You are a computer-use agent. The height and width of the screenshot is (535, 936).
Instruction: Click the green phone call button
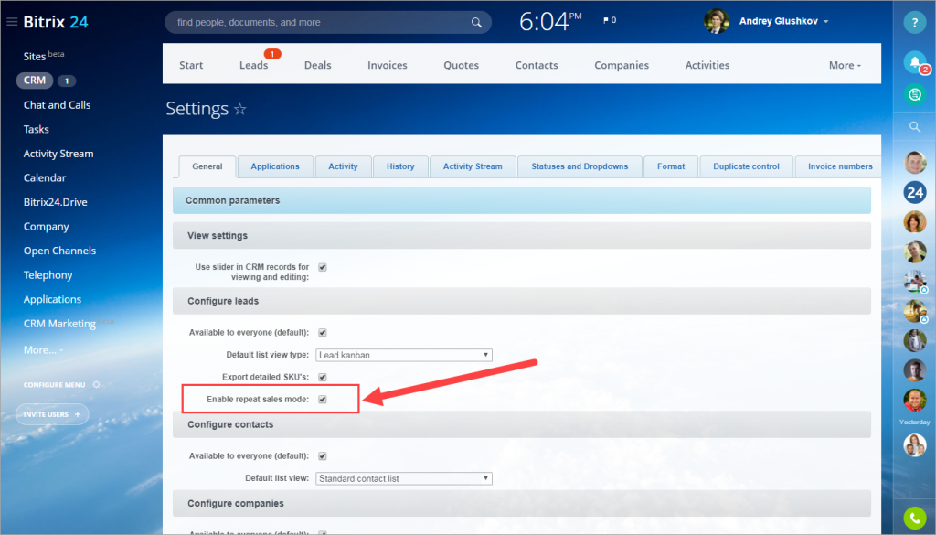tap(914, 519)
